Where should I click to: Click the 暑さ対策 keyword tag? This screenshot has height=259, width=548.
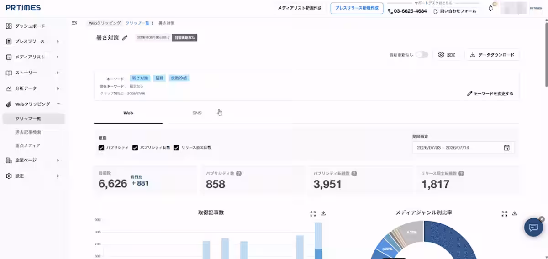(x=140, y=78)
